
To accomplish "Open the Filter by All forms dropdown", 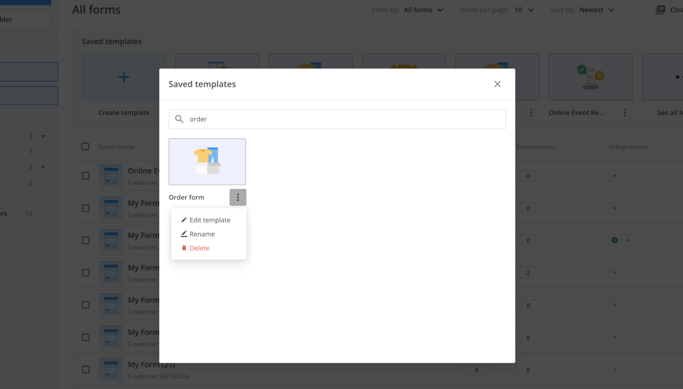I will [423, 10].
